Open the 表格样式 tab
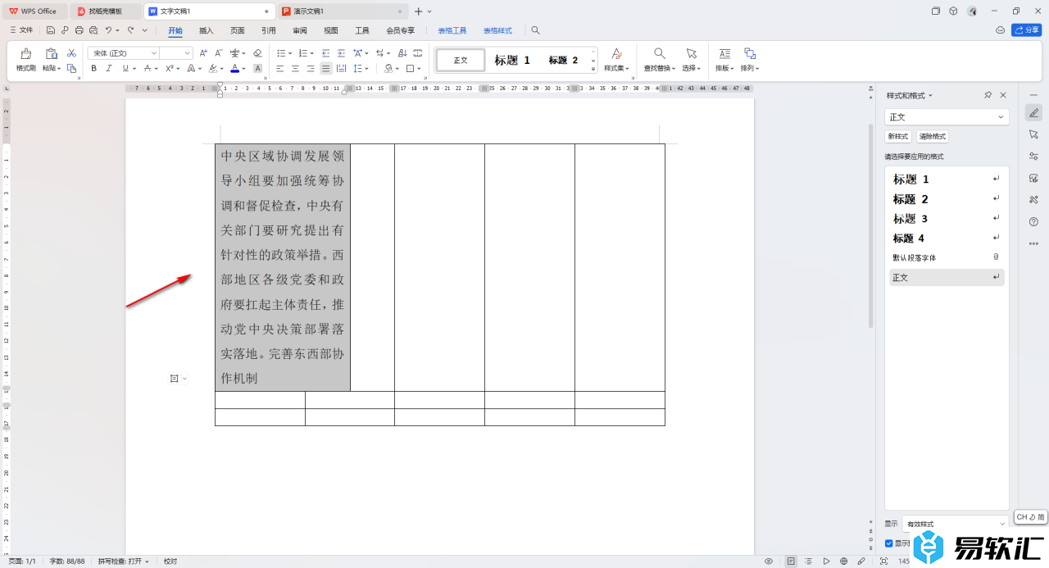Image resolution: width=1049 pixels, height=568 pixels. pyautogui.click(x=497, y=30)
